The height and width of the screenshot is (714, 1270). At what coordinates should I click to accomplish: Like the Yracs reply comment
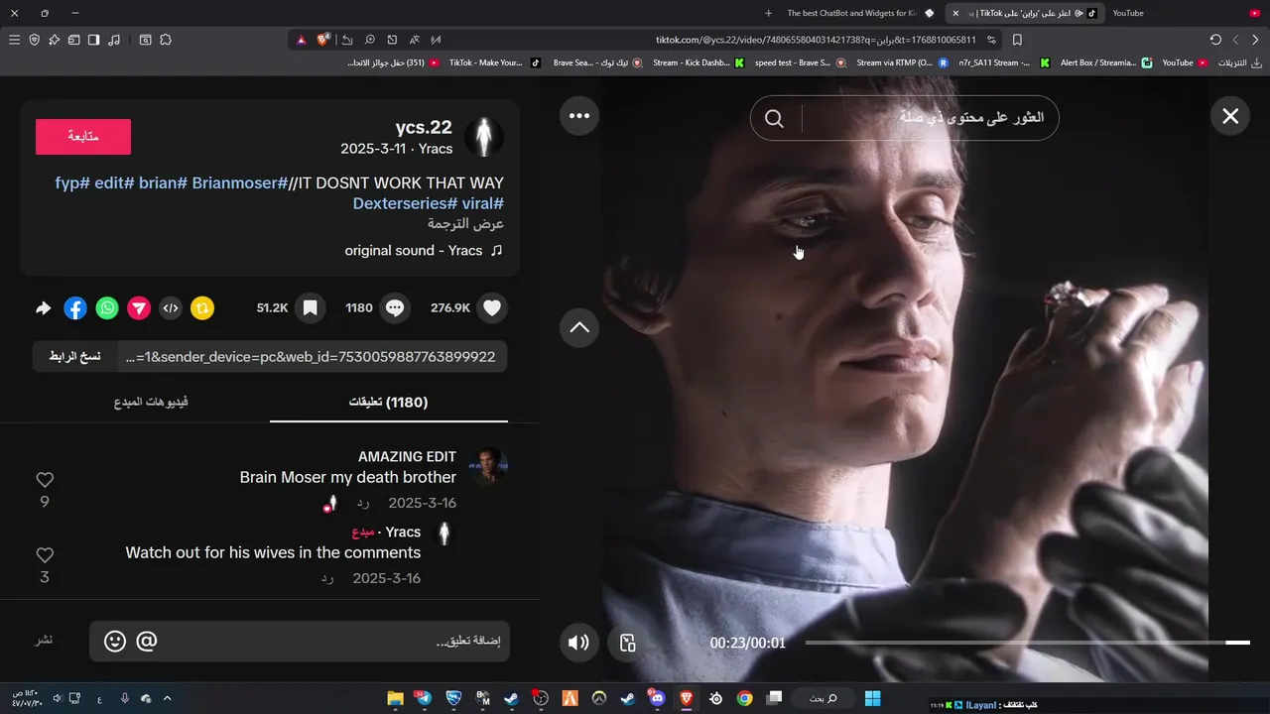tap(45, 555)
